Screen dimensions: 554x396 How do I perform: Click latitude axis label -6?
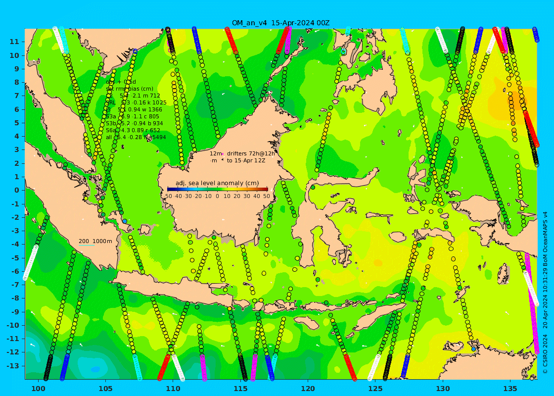[15, 271]
